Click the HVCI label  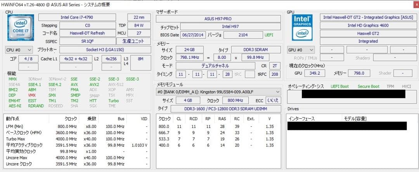[x=407, y=87]
